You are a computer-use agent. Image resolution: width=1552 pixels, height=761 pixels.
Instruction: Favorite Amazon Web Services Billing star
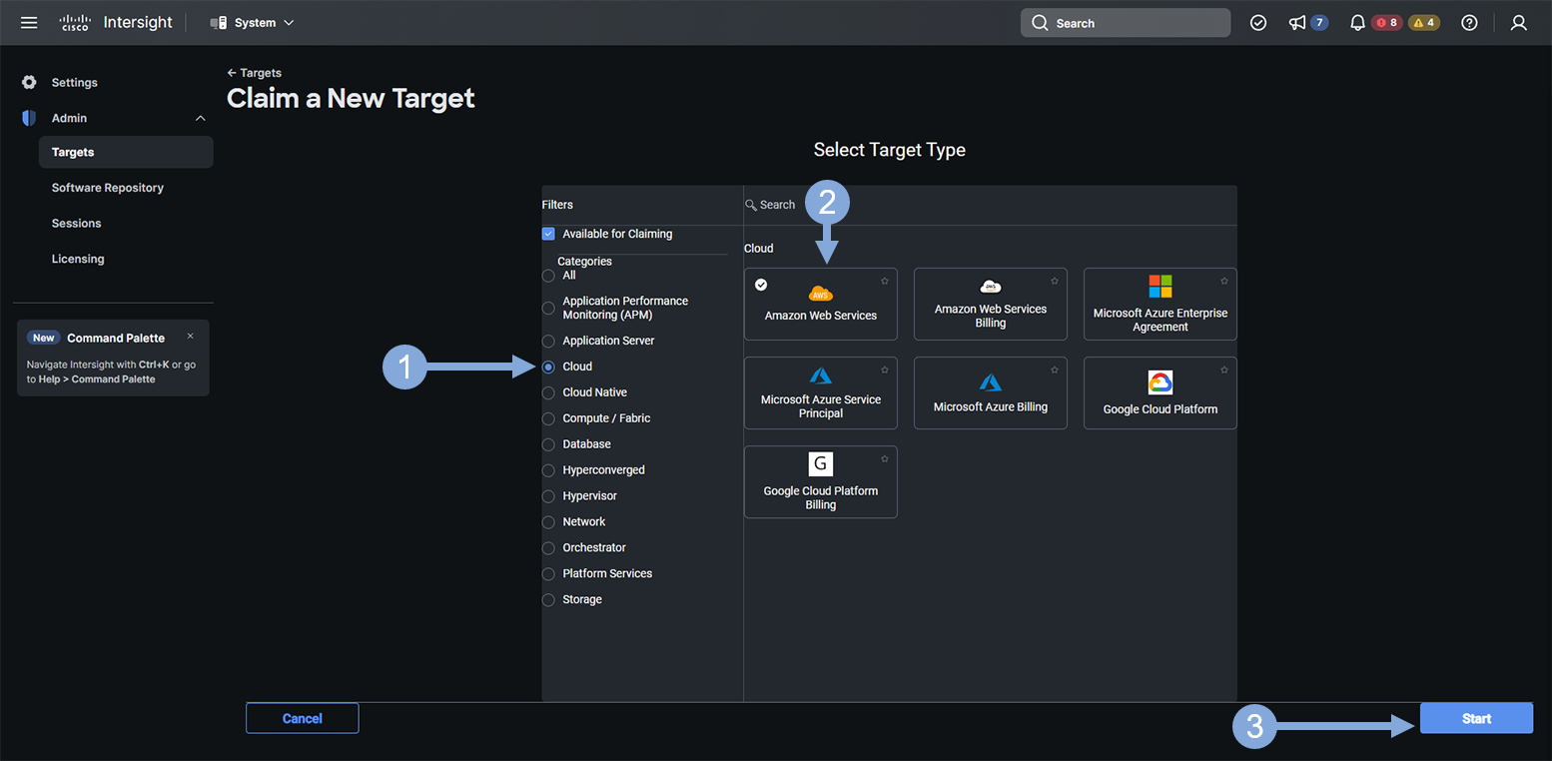1055,282
